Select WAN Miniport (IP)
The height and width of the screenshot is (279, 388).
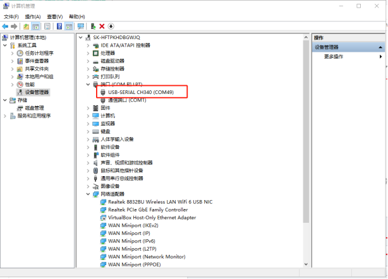[129, 234]
